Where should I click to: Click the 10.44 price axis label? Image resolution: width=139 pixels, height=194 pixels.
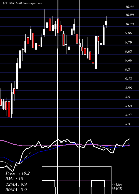(x=130, y=7)
